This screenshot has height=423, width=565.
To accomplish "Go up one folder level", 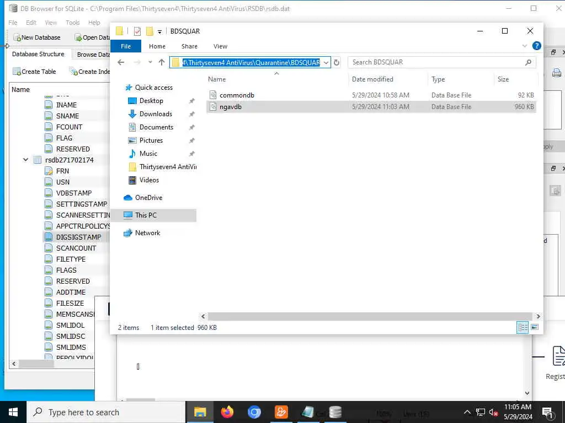I will [x=162, y=62].
